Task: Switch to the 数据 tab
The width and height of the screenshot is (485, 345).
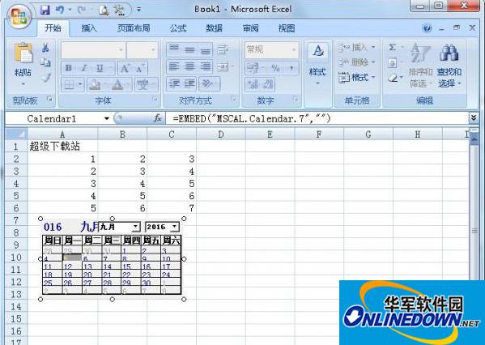Action: pos(214,28)
